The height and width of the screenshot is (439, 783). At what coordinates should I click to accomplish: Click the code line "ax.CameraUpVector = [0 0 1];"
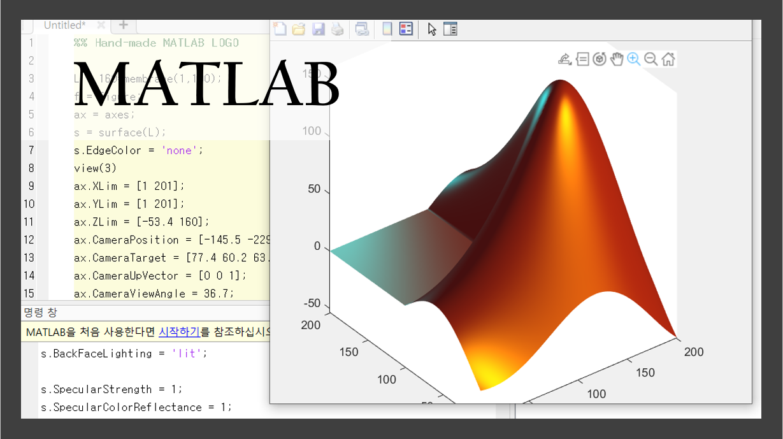point(159,275)
